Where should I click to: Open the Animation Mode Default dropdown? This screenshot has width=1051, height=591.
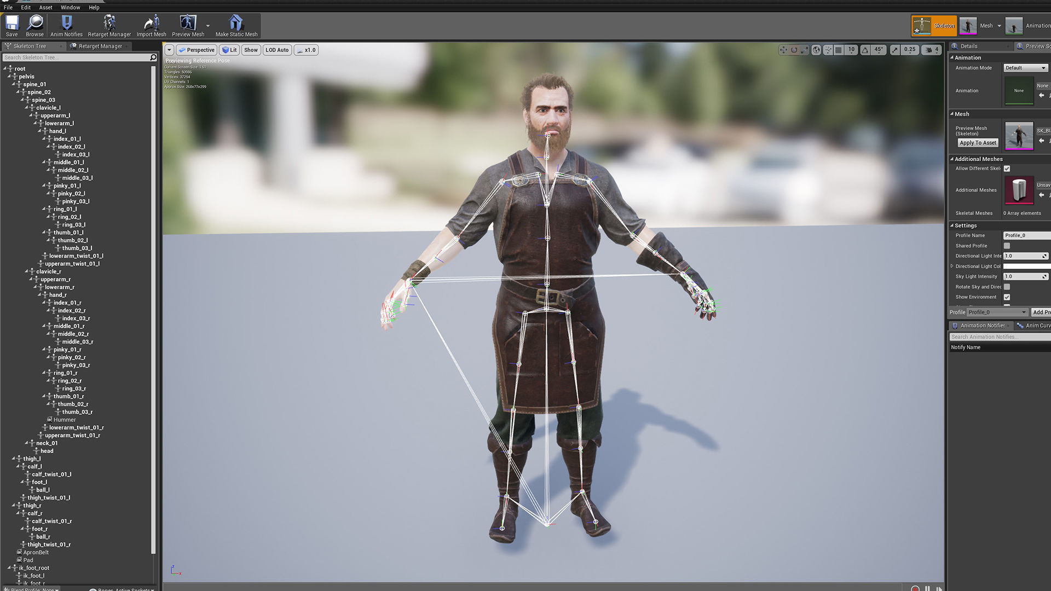click(1025, 68)
